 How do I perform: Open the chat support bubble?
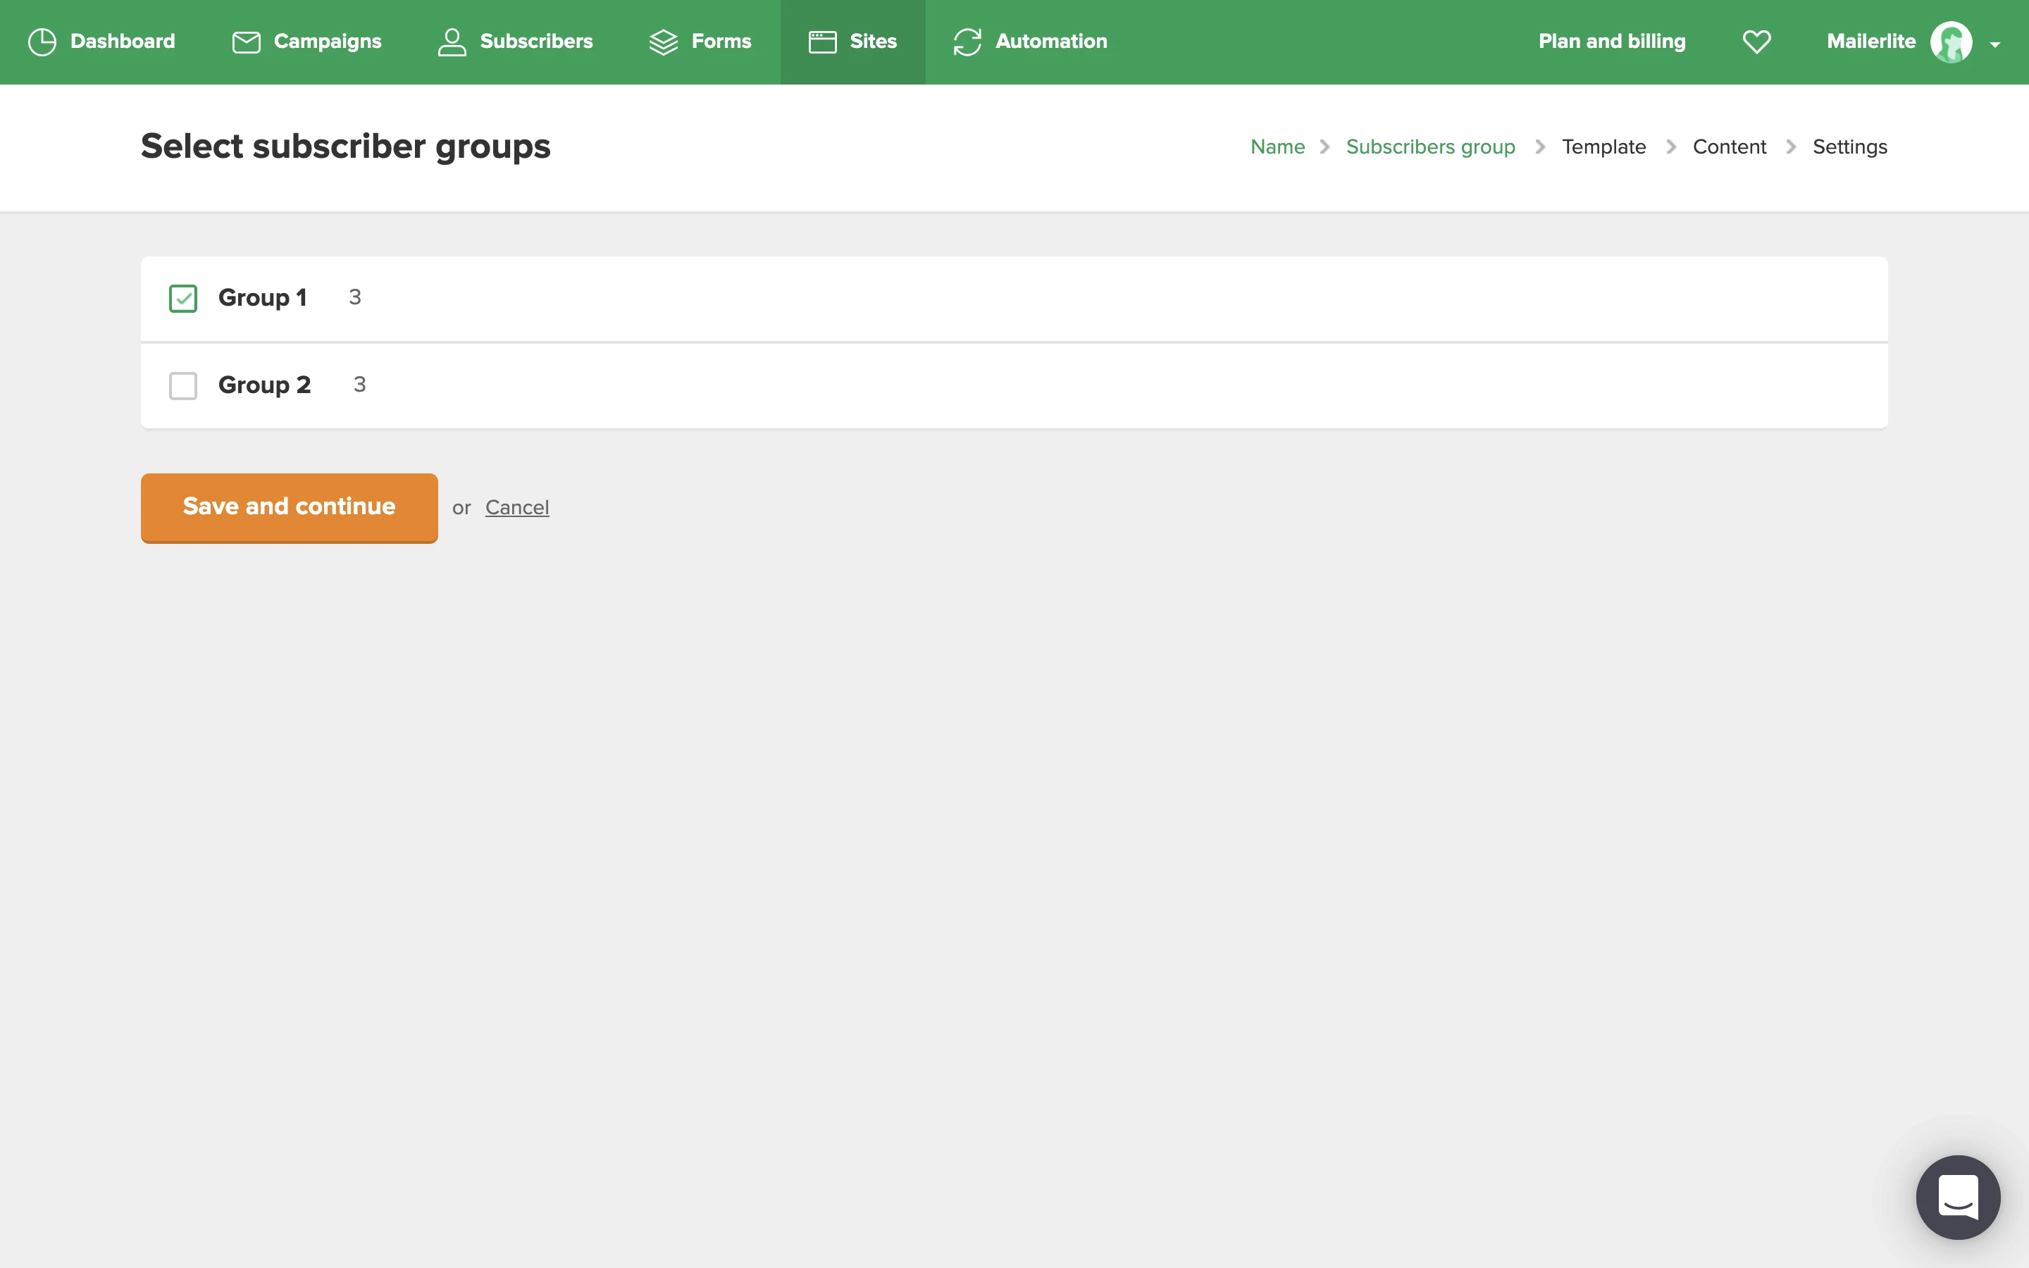tap(1958, 1197)
